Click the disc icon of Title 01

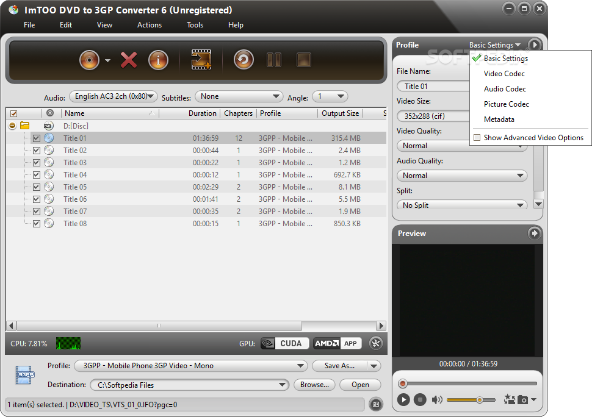click(x=49, y=138)
